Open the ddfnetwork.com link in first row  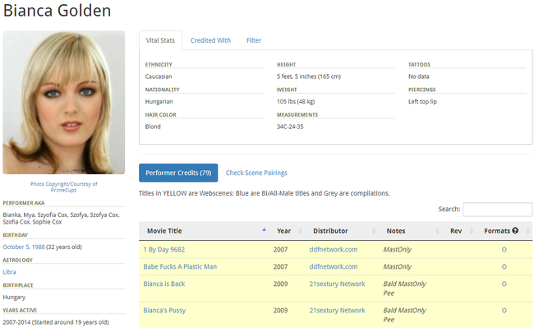click(334, 249)
